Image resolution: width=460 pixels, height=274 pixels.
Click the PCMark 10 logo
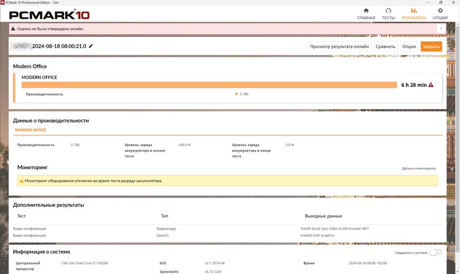pyautogui.click(x=49, y=15)
